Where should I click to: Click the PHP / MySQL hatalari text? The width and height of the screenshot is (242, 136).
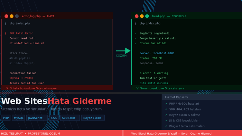click(184, 104)
